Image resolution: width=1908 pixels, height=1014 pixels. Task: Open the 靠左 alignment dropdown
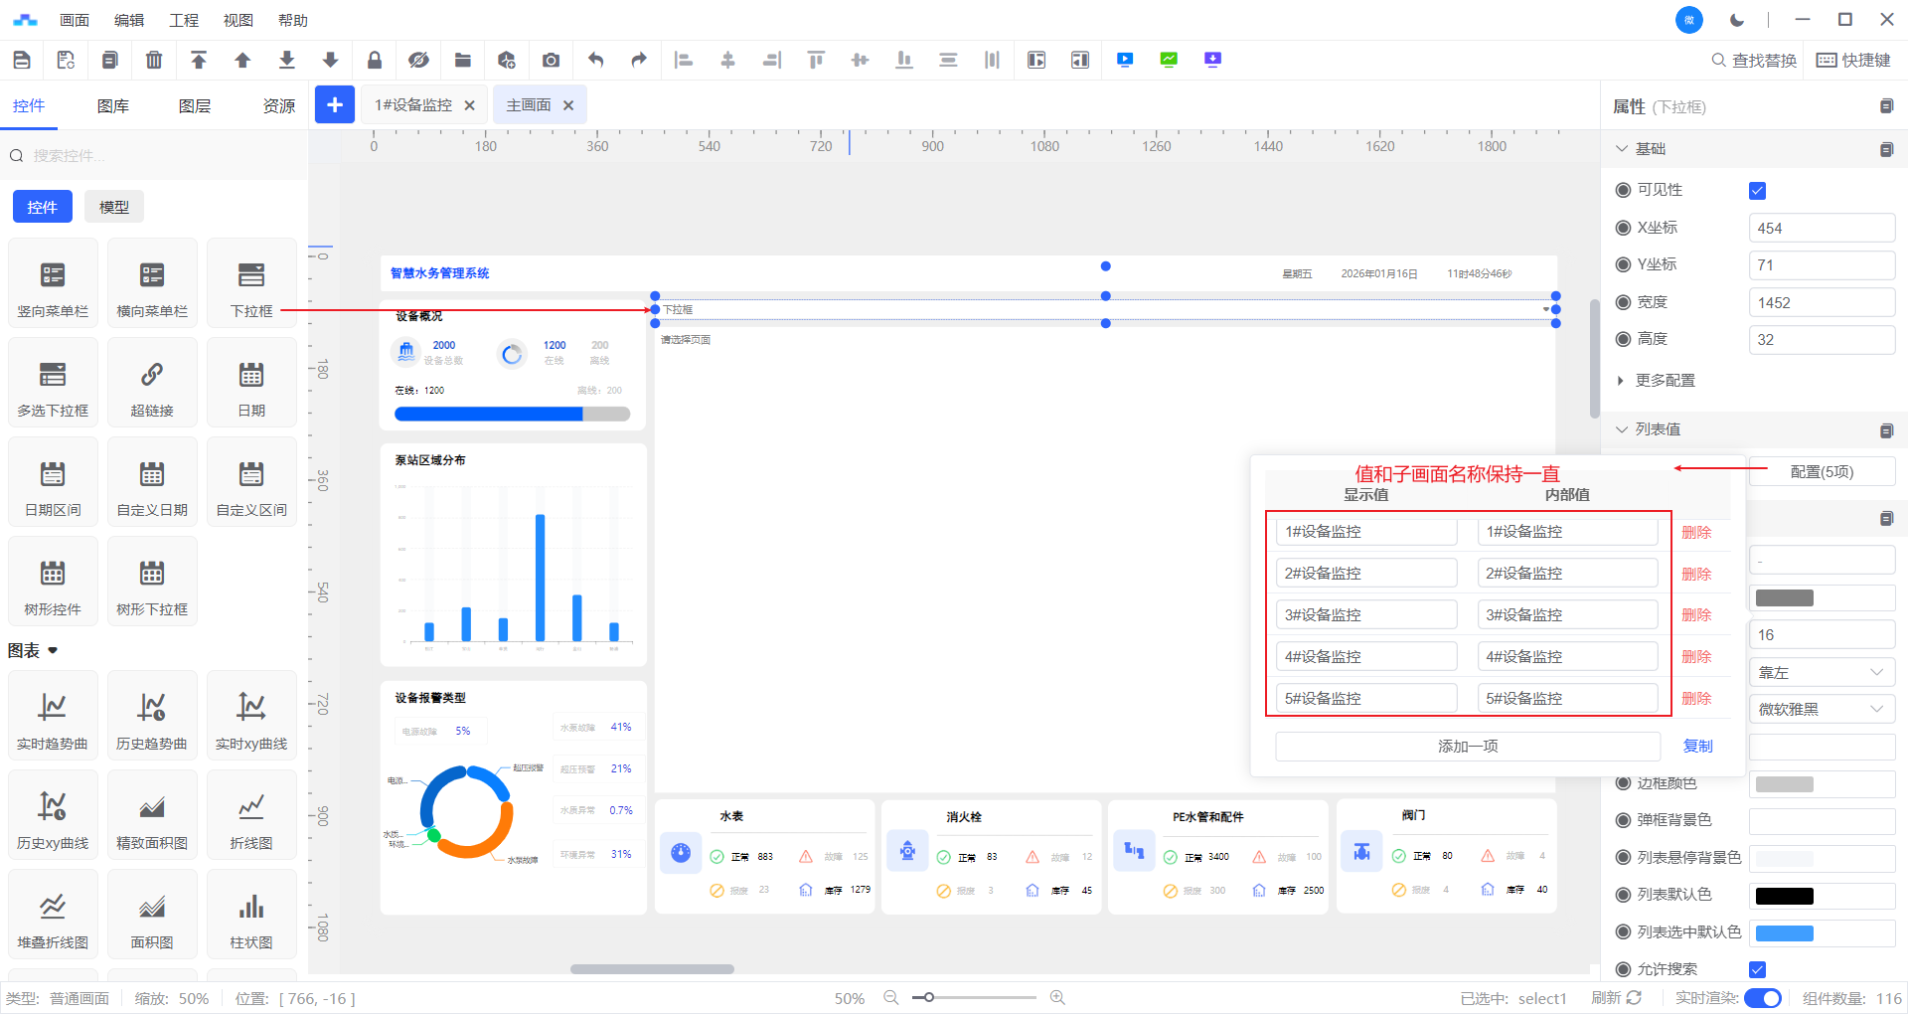pos(1821,673)
